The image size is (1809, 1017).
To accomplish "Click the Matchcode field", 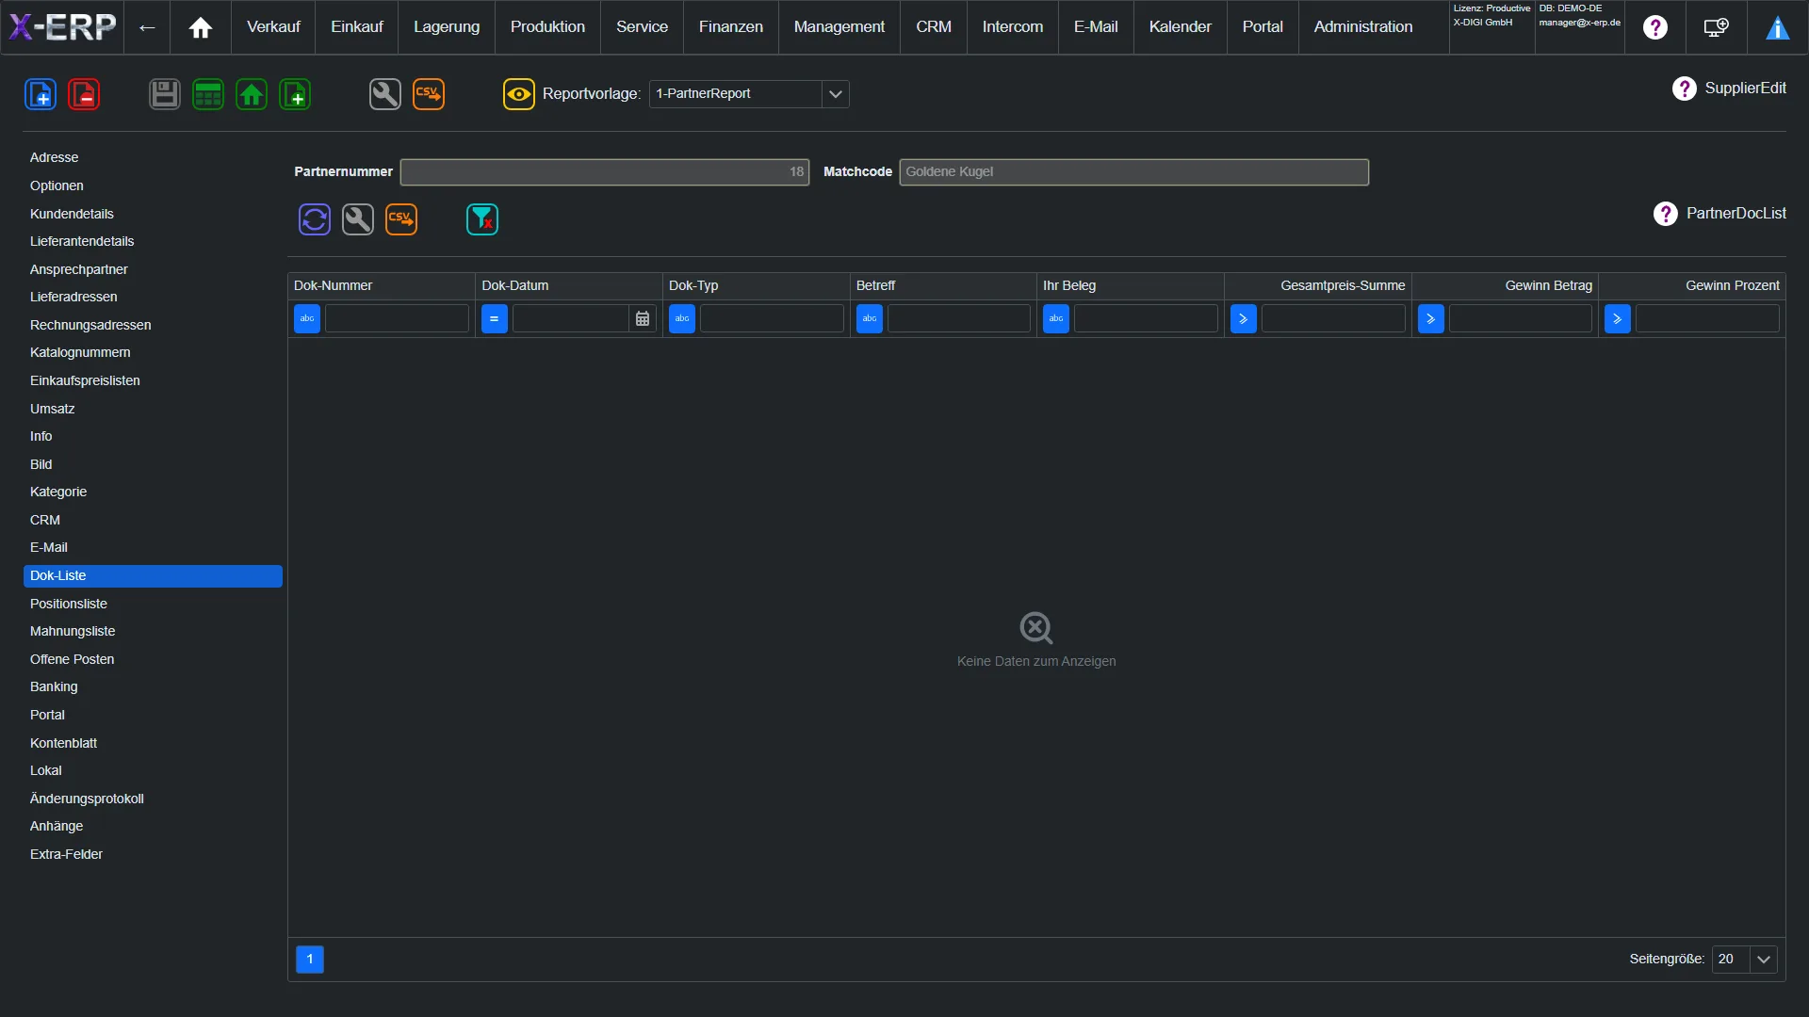I will point(1134,172).
